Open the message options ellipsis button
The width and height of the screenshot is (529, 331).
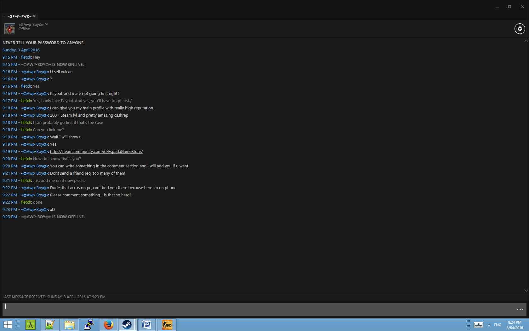coord(520,310)
